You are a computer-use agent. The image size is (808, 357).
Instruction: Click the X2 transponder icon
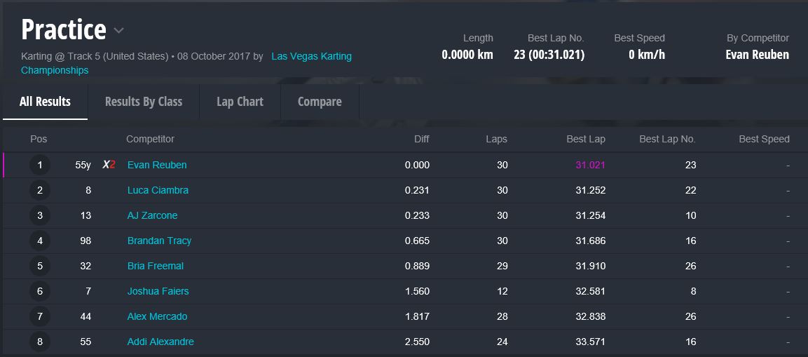[x=109, y=165]
